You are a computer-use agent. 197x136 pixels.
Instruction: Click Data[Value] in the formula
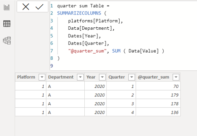(144, 51)
